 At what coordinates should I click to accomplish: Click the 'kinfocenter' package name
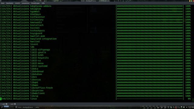(38, 17)
